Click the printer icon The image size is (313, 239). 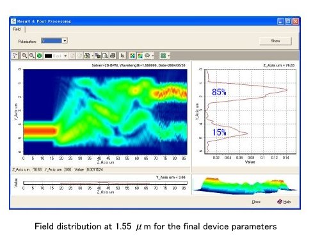113,56
